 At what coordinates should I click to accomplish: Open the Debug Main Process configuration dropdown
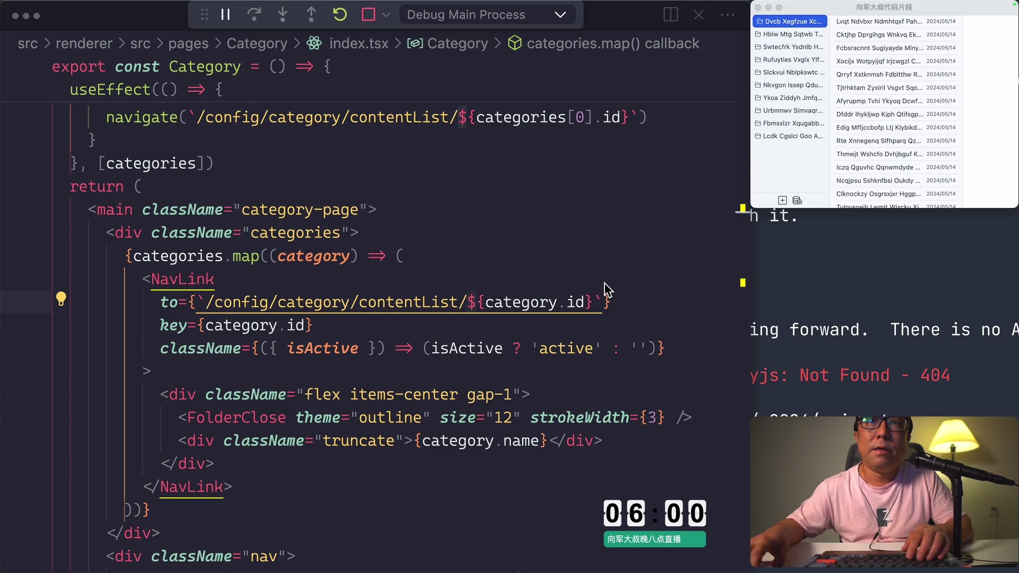point(488,14)
